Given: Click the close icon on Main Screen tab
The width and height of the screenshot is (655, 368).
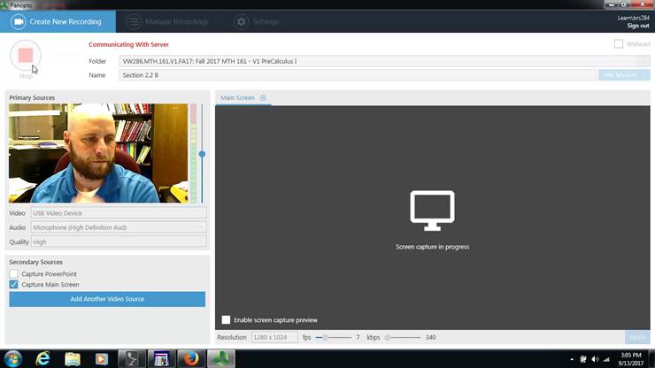Looking at the screenshot, I should [263, 98].
